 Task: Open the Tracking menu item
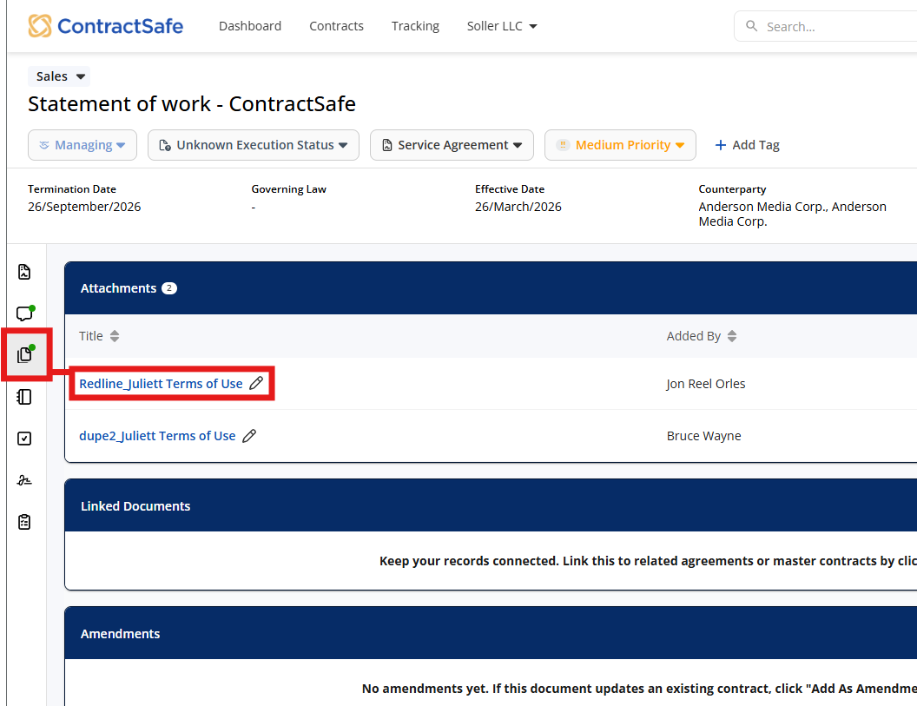click(415, 26)
